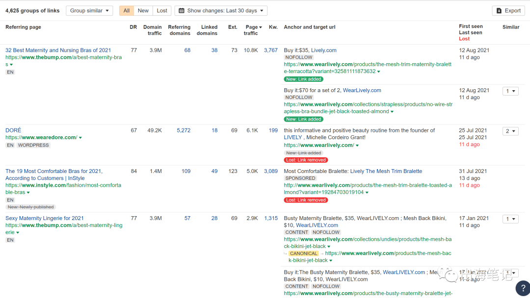Click keywords value 199
The image size is (530, 298).
click(x=273, y=130)
